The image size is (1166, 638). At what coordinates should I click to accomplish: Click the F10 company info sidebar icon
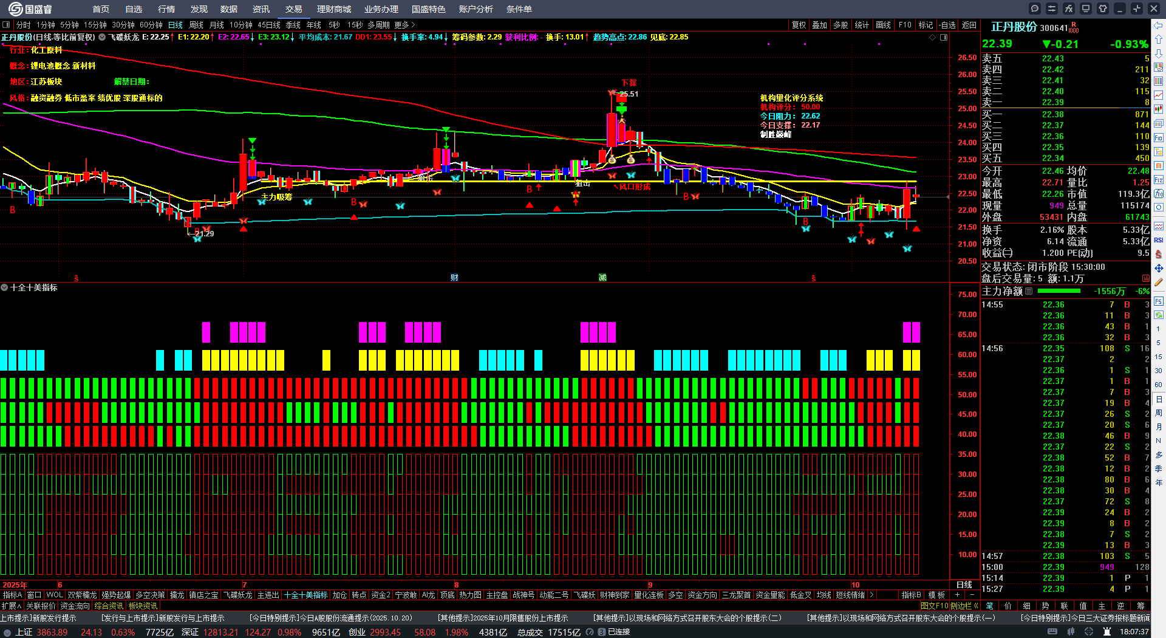click(1159, 138)
